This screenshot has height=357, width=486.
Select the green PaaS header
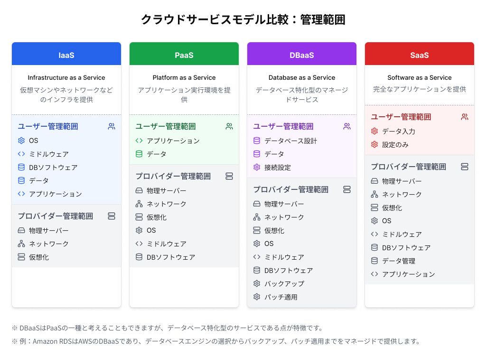point(184,54)
